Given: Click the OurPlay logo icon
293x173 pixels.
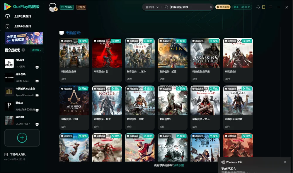Looking at the screenshot, I should (8, 6).
